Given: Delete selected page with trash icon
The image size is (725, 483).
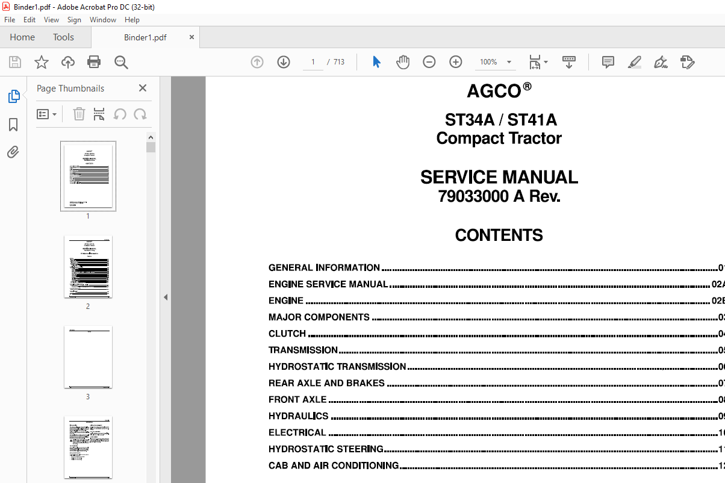Looking at the screenshot, I should pyautogui.click(x=79, y=114).
